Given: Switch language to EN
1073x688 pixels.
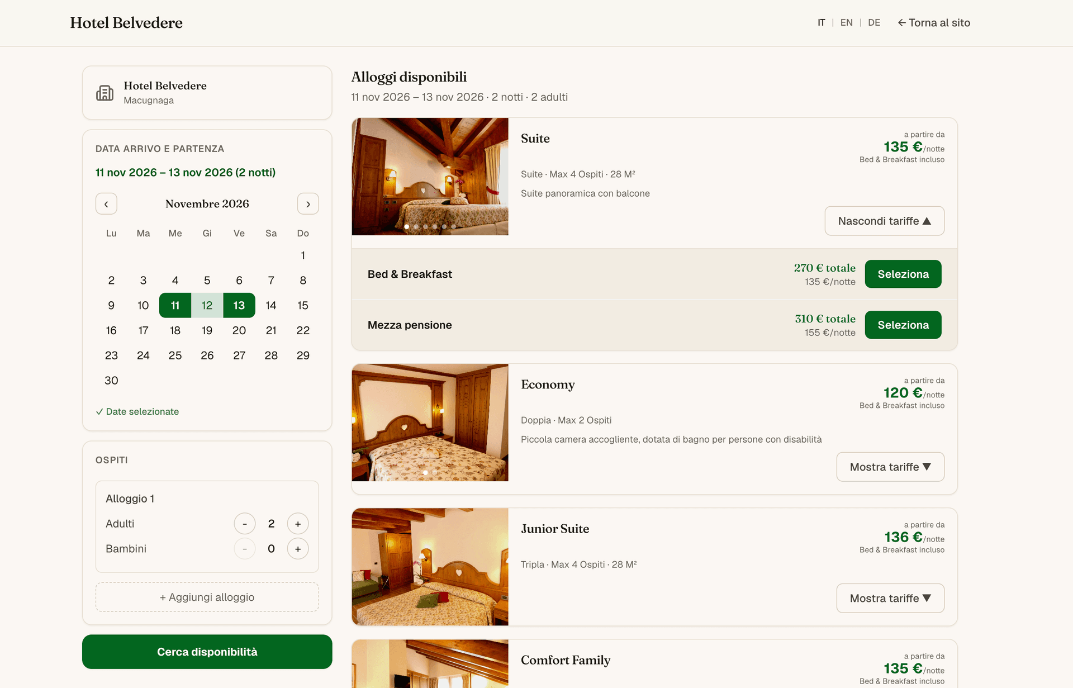Looking at the screenshot, I should point(846,22).
